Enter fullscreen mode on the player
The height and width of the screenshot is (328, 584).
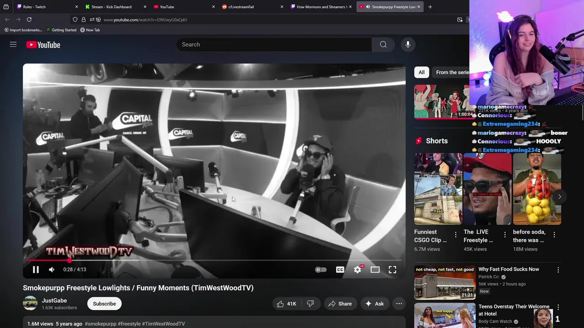click(x=392, y=270)
